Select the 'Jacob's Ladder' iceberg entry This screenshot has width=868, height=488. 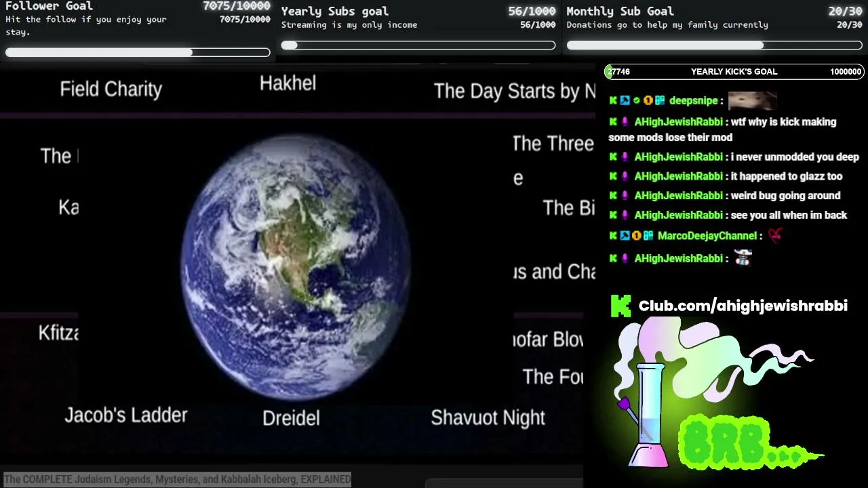126,415
